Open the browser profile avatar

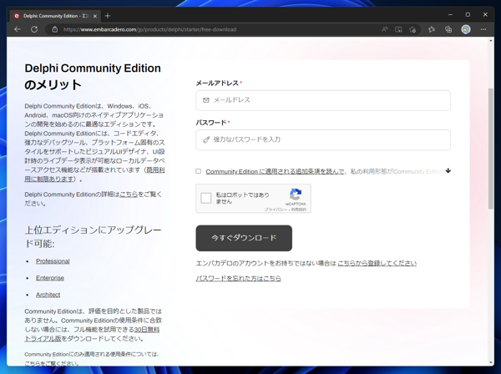coord(466,29)
